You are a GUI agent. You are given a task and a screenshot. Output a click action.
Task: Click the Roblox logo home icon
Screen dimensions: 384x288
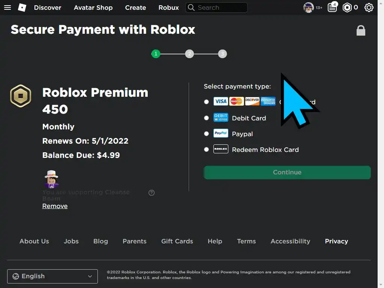(22, 7)
